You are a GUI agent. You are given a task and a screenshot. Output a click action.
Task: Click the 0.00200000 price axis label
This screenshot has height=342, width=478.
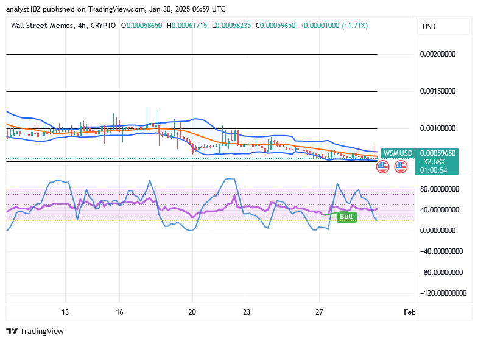point(438,54)
